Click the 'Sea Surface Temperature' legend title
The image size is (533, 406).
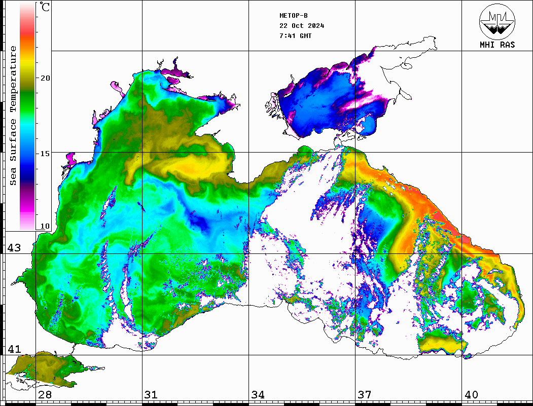(x=13, y=116)
